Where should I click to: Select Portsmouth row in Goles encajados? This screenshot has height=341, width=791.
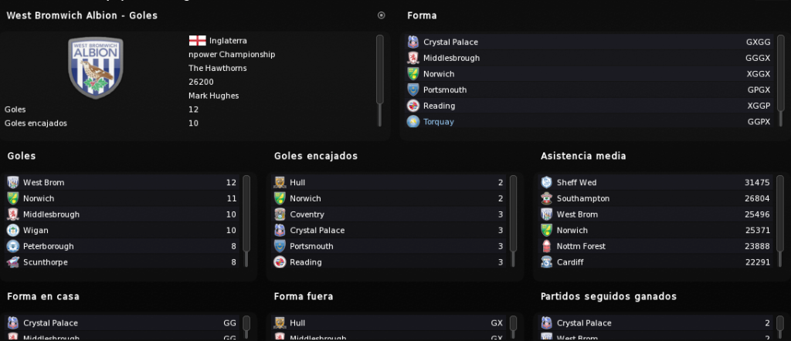click(389, 246)
